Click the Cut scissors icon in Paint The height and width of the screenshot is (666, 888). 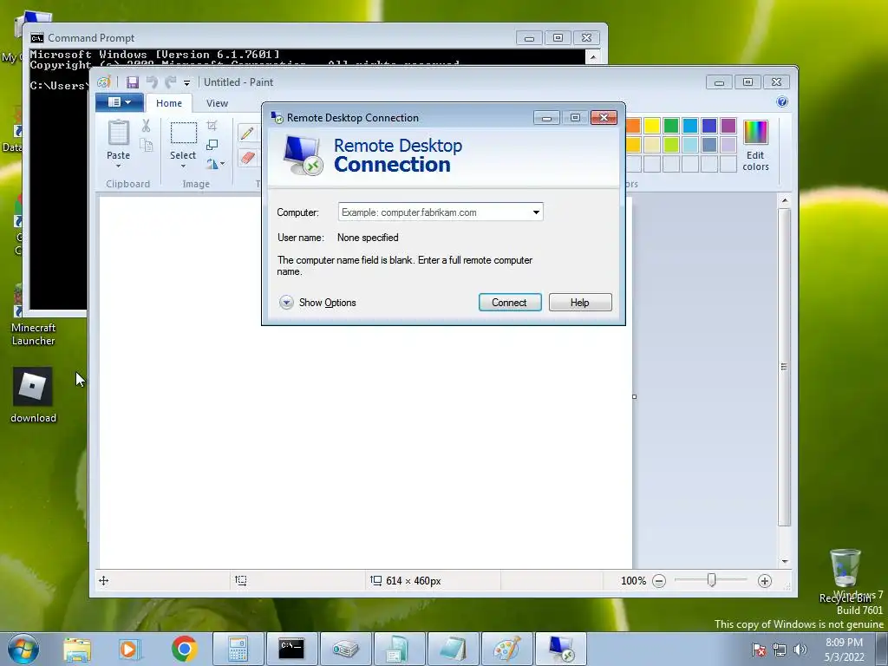pyautogui.click(x=146, y=126)
